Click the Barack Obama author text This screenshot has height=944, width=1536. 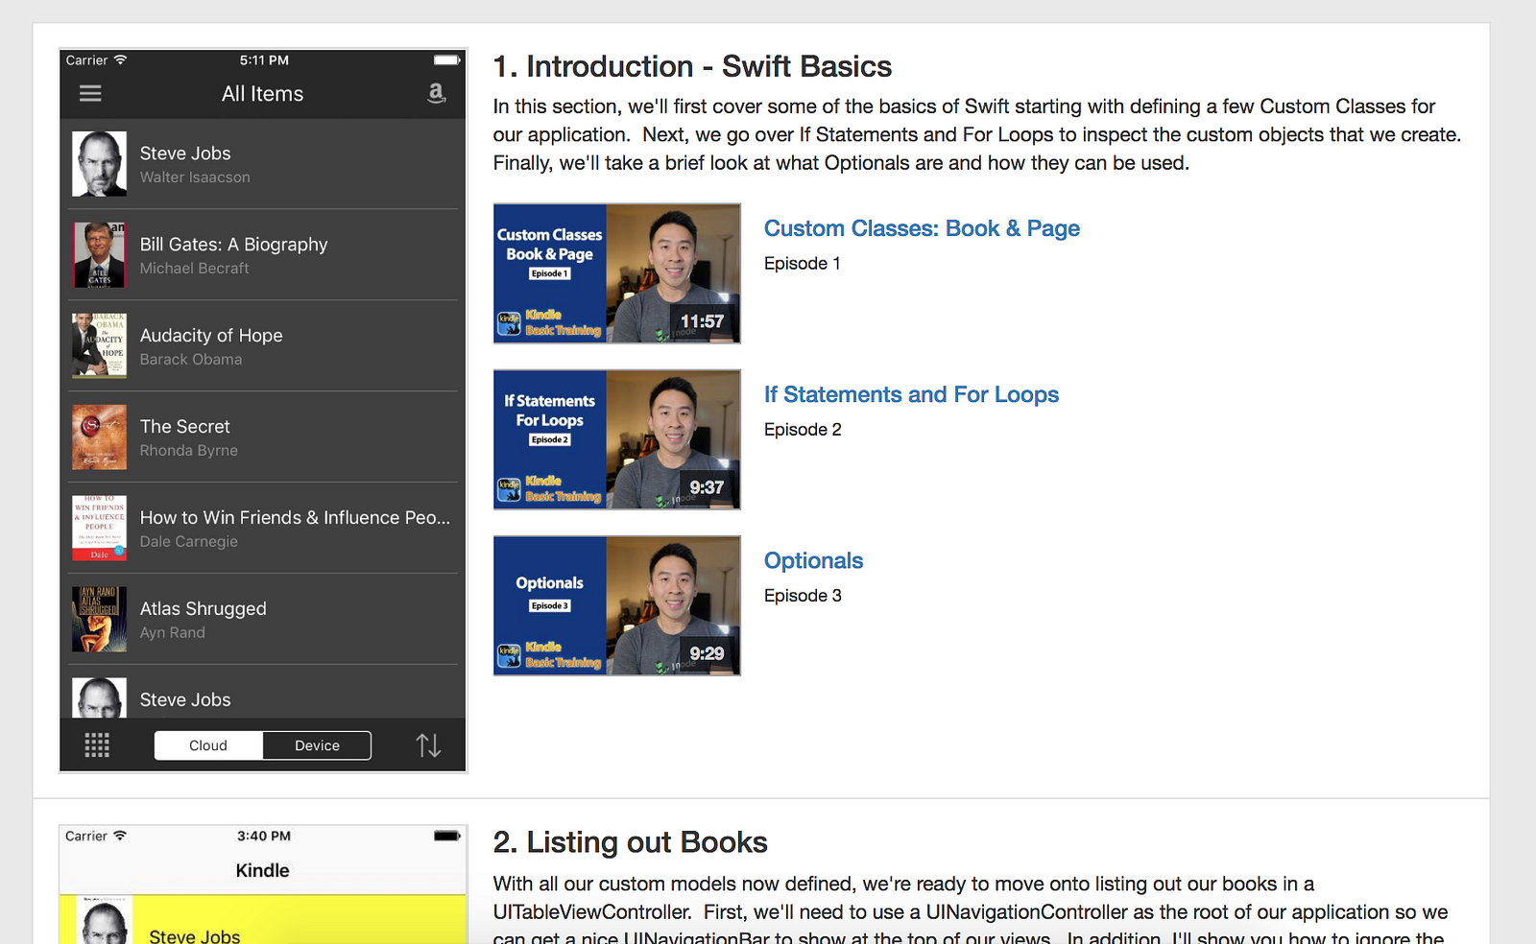191,360
